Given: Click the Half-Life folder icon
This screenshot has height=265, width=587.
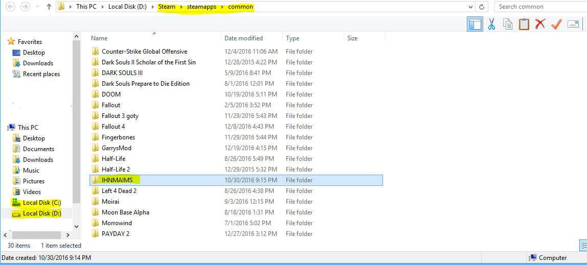Looking at the screenshot, I should 96,158.
